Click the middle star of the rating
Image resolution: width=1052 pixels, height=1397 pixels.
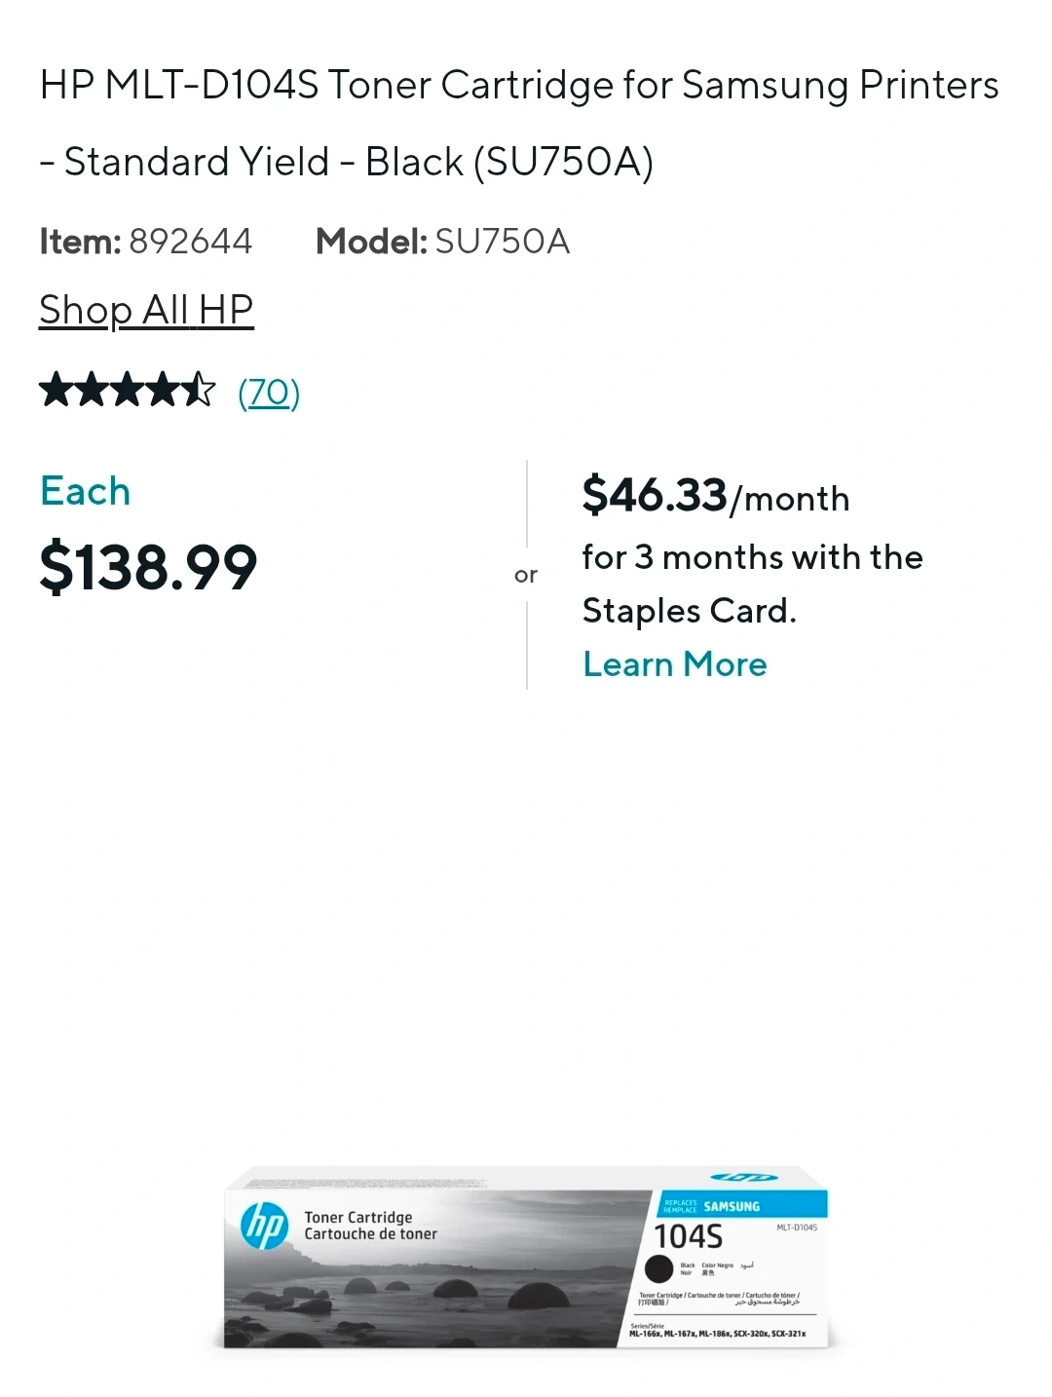[128, 391]
